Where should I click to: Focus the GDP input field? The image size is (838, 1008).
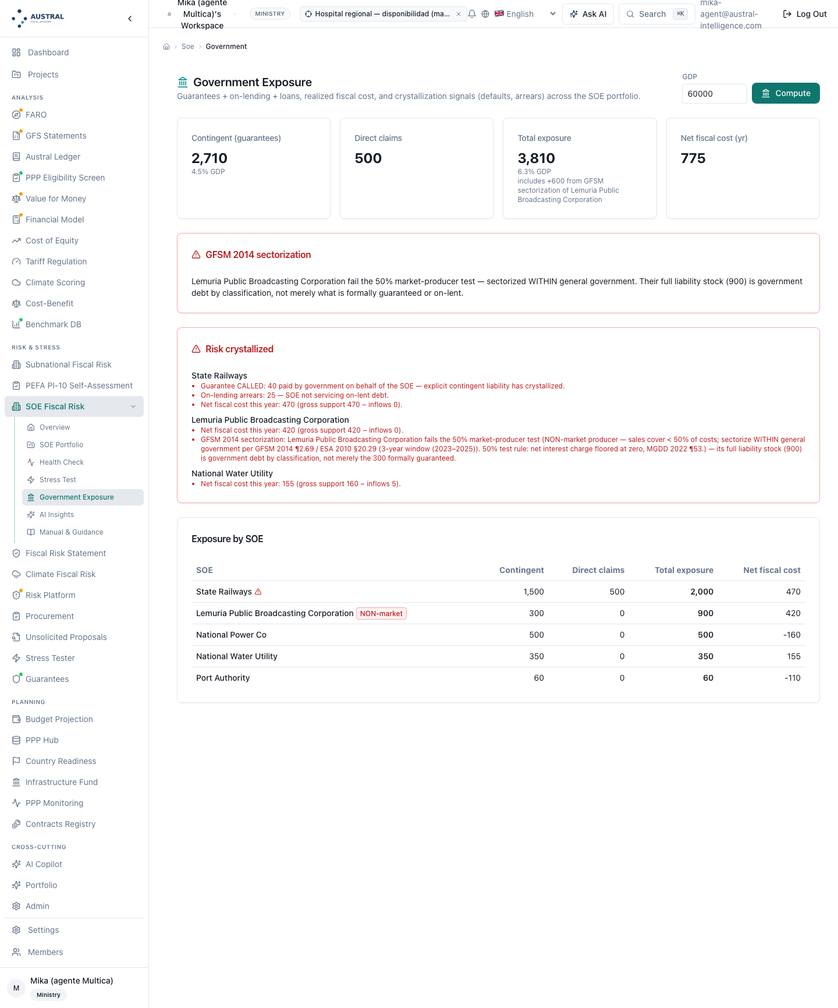(714, 94)
